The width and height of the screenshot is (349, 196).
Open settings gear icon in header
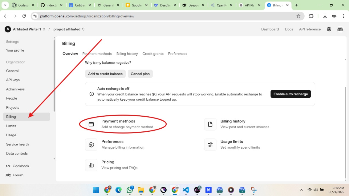pyautogui.click(x=329, y=29)
